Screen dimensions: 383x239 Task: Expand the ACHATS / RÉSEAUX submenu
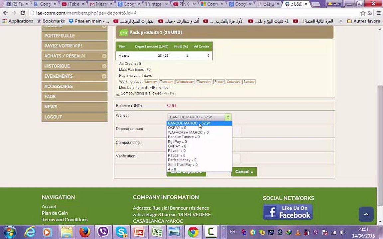pyautogui.click(x=104, y=56)
